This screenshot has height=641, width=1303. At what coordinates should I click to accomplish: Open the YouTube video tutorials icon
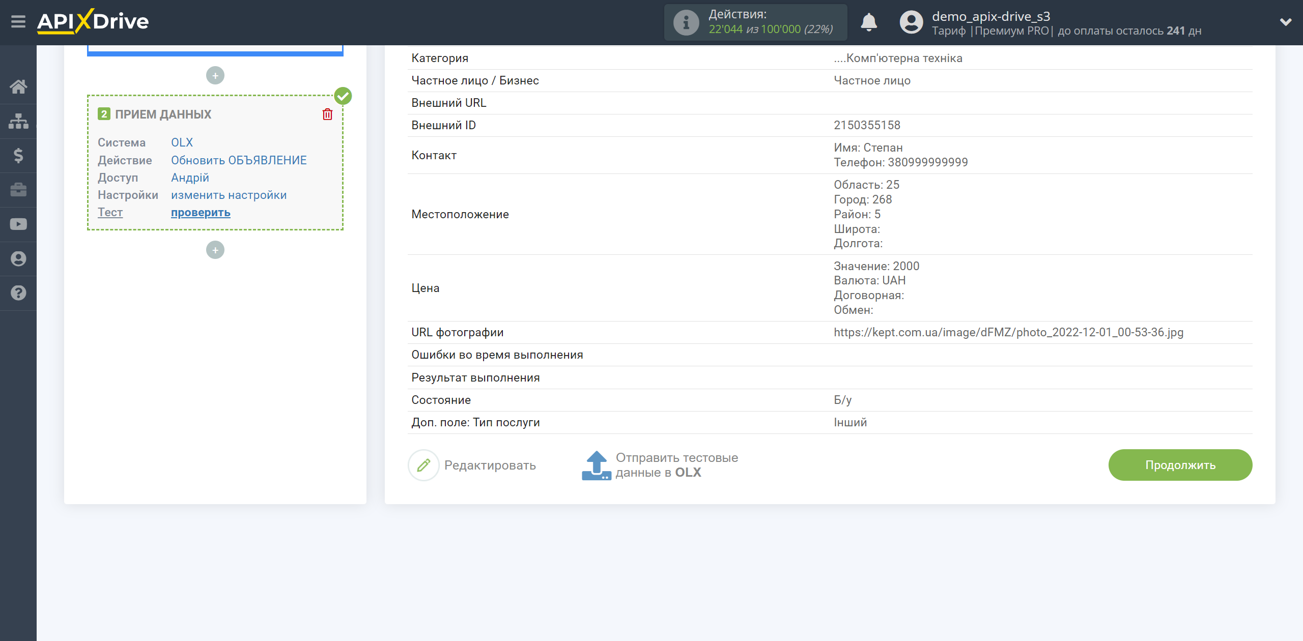[x=18, y=224]
